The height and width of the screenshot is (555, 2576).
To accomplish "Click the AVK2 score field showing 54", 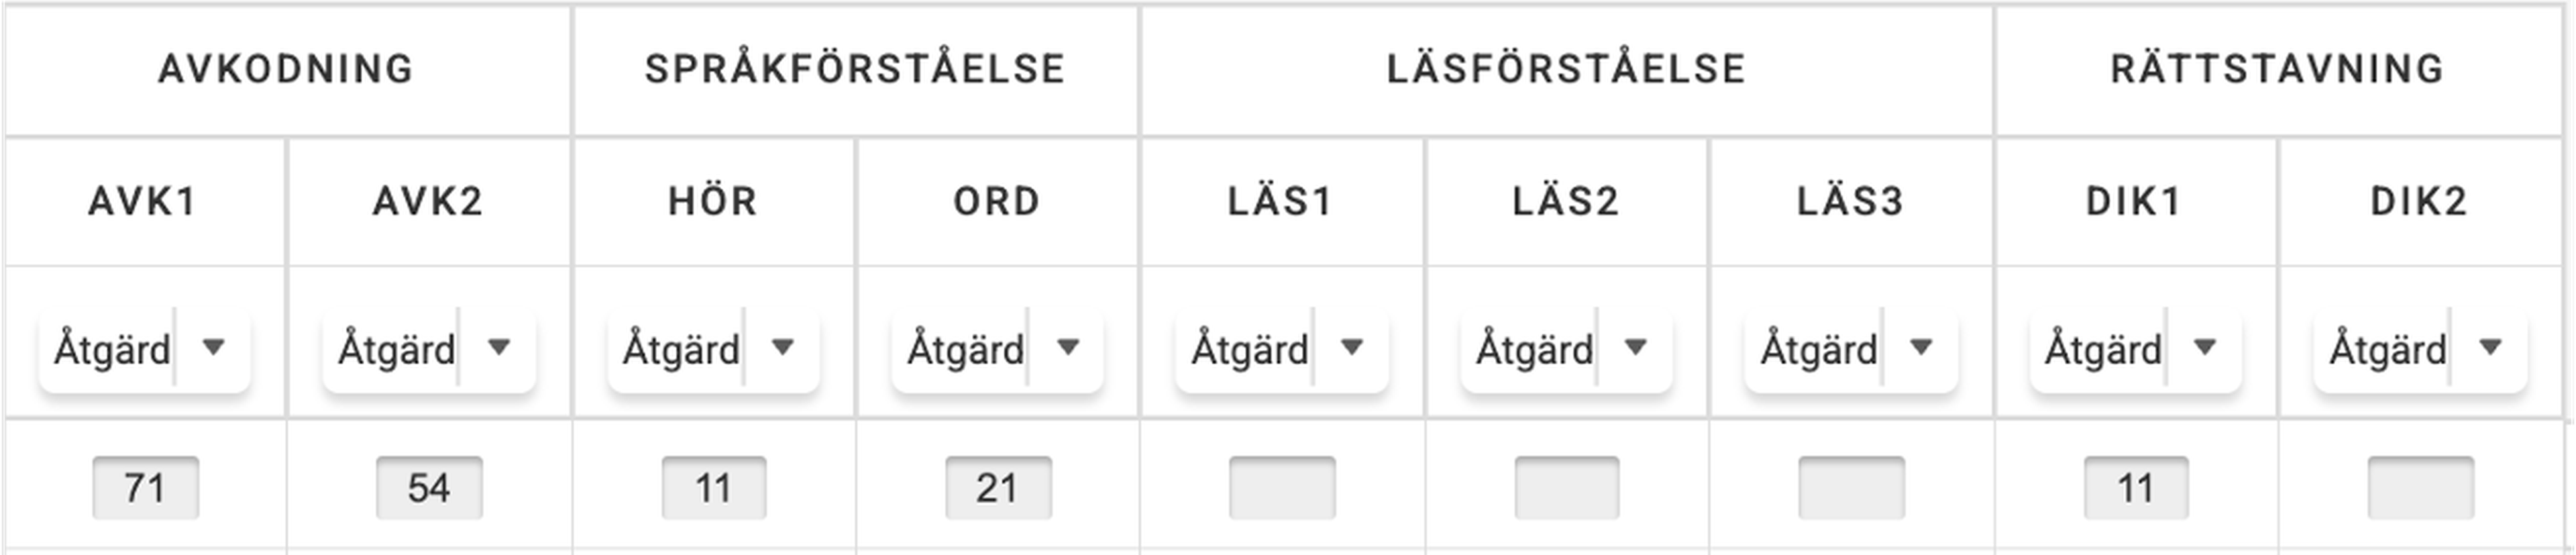I will 429,488.
